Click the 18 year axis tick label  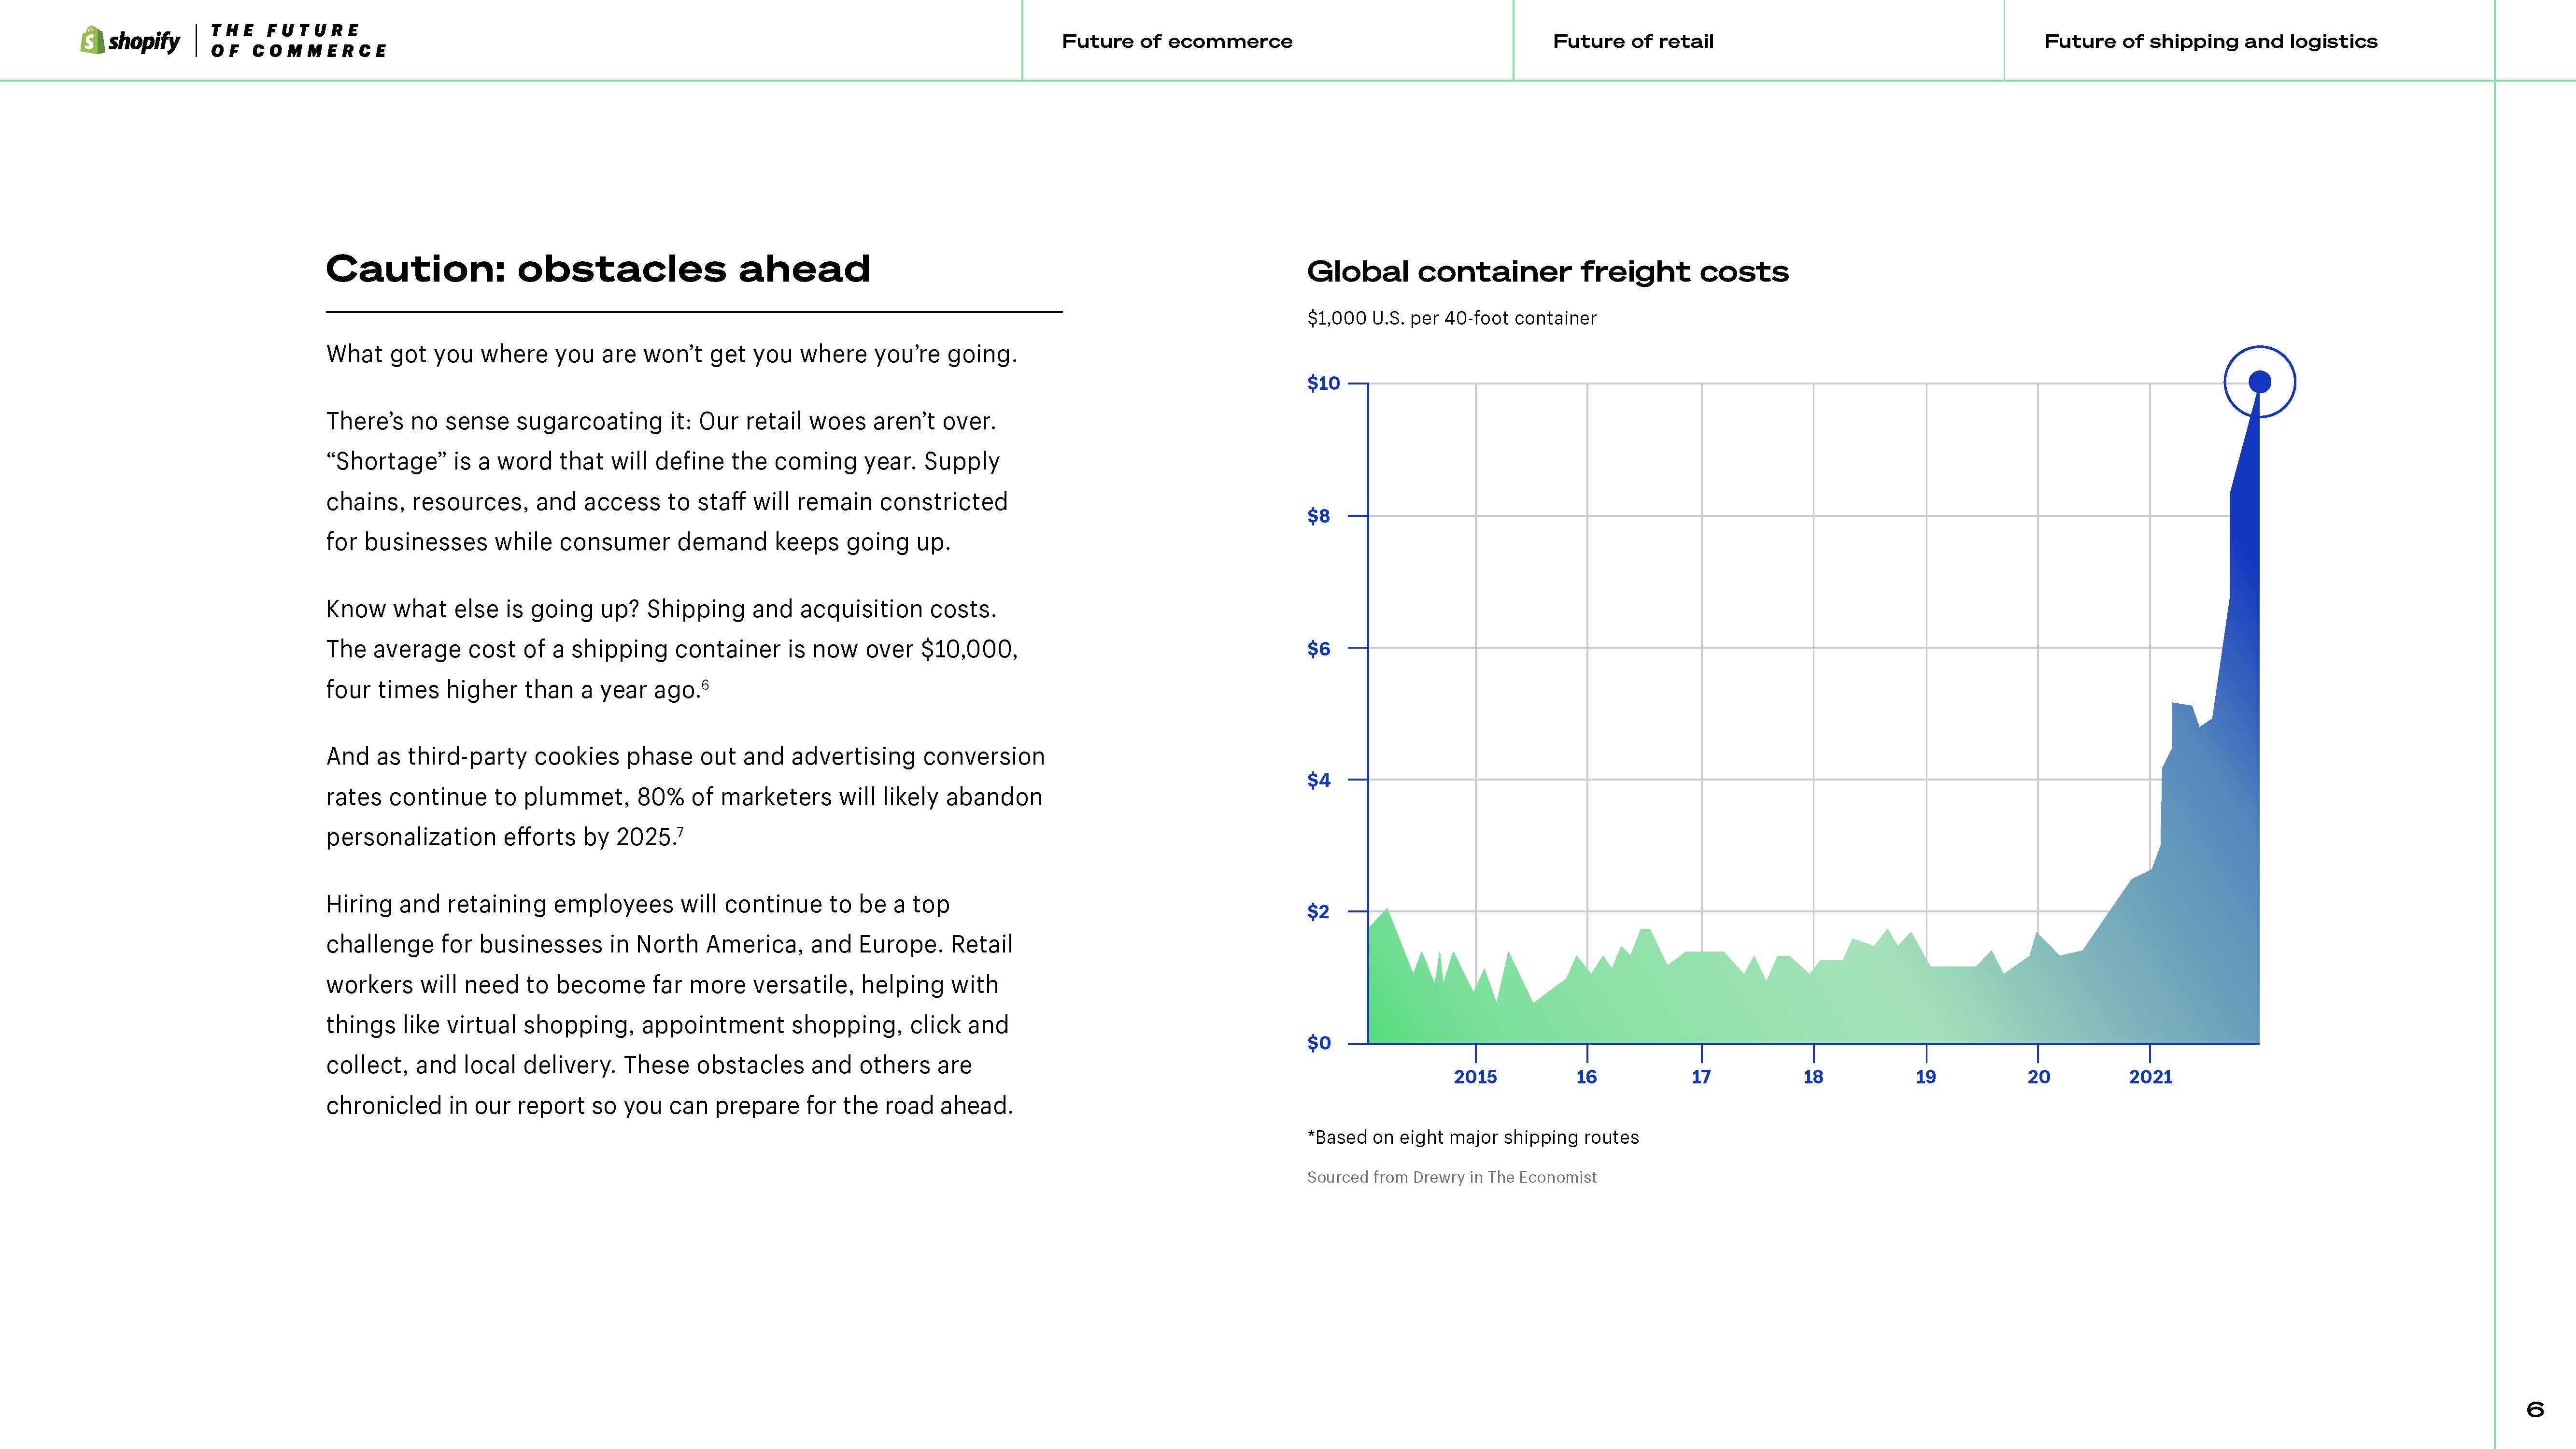click(1813, 1077)
